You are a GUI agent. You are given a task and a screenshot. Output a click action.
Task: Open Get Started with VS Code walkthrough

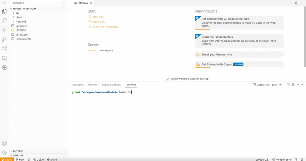[239, 23]
